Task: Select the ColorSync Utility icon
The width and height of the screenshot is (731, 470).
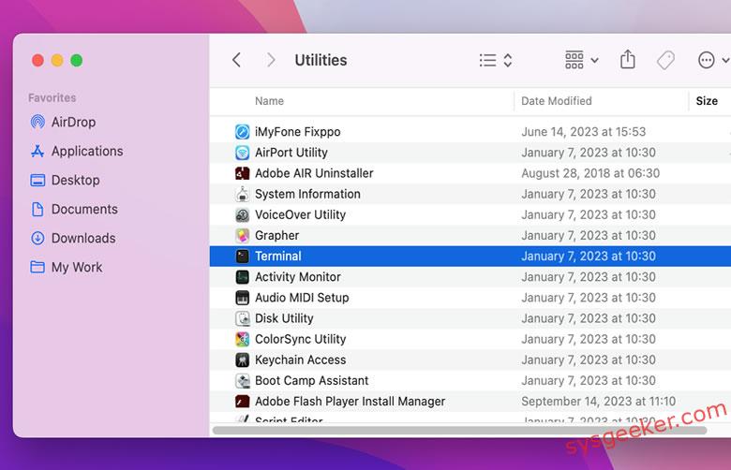Action: pyautogui.click(x=243, y=340)
